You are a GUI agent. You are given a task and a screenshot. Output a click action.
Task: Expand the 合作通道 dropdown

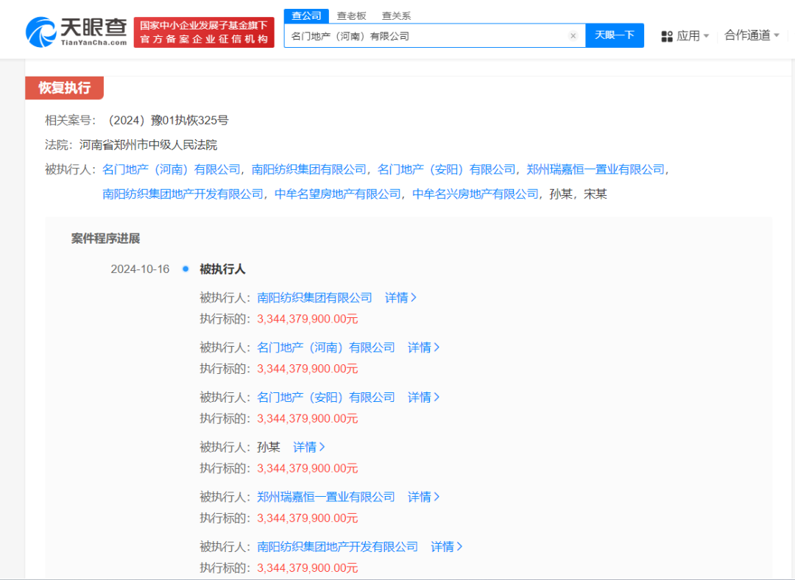pos(752,35)
